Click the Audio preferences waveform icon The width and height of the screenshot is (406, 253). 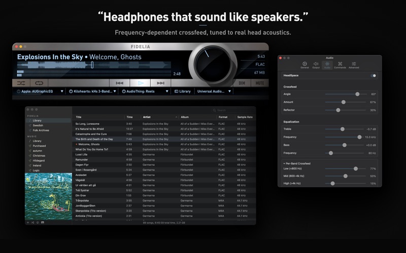327,65
